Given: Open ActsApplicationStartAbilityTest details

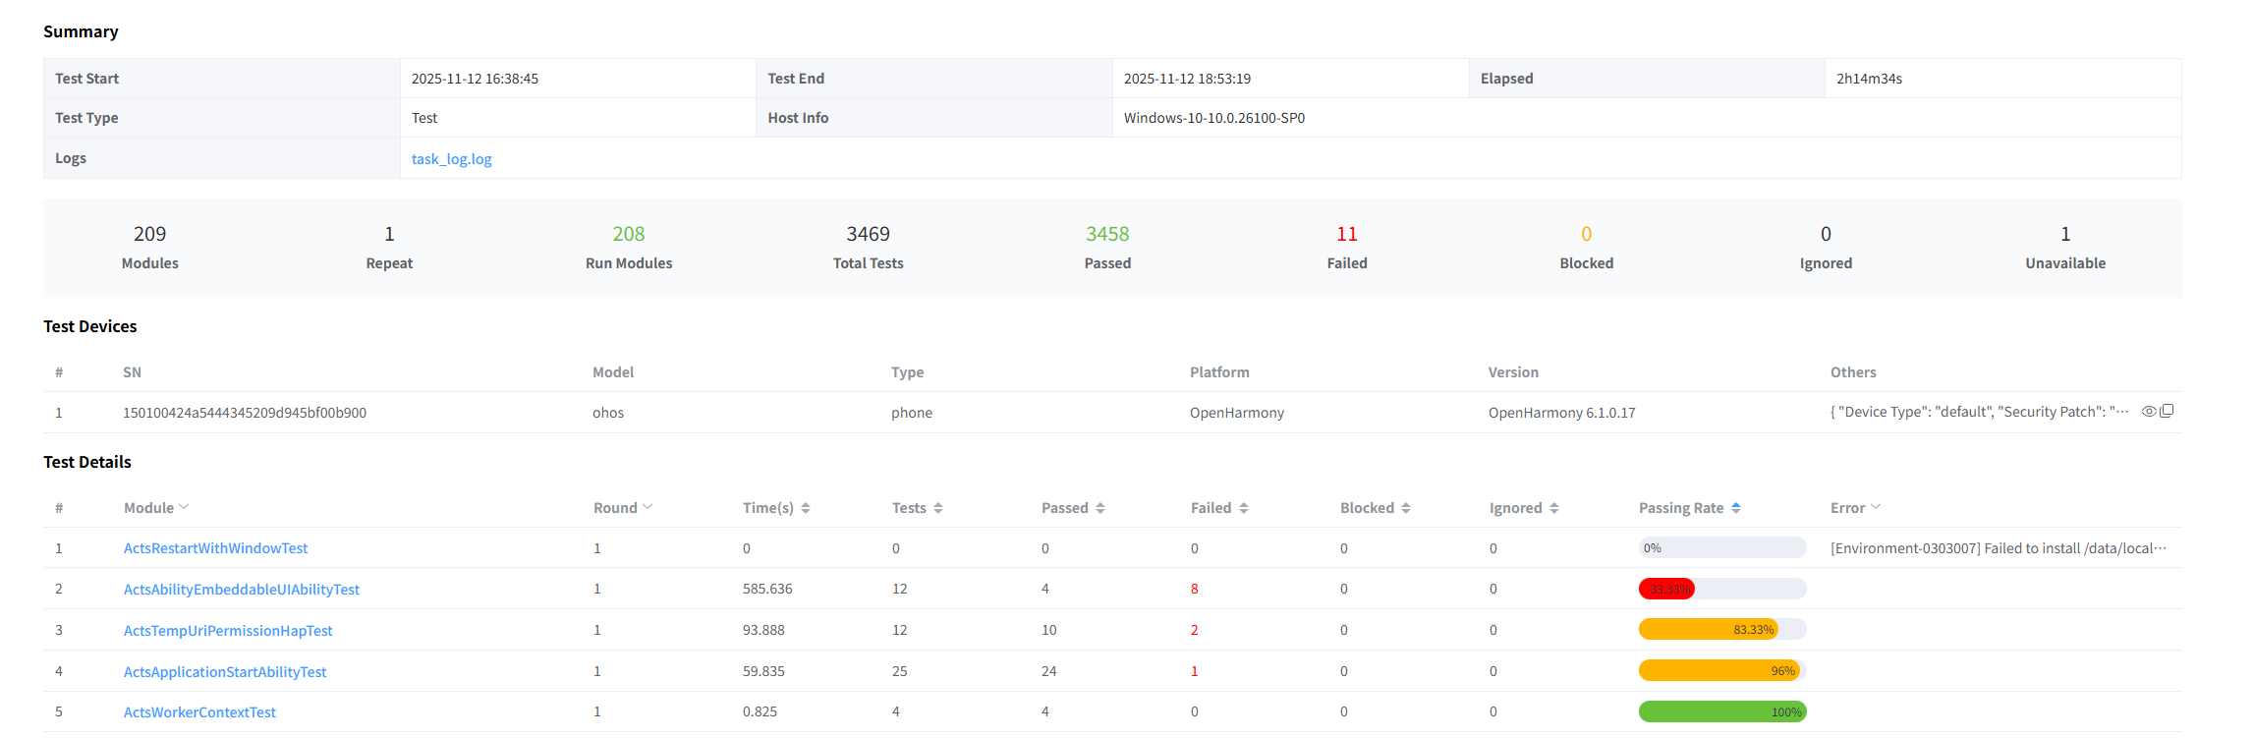Looking at the screenshot, I should point(225,672).
